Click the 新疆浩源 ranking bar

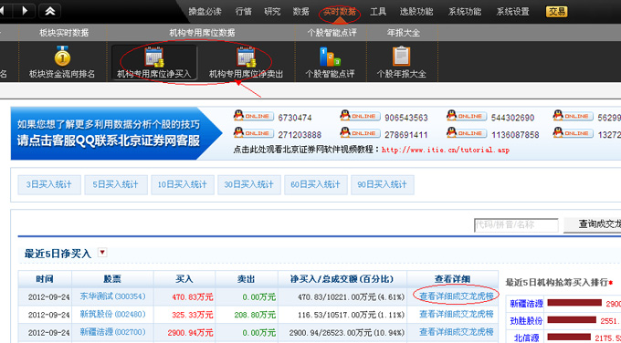point(574,303)
